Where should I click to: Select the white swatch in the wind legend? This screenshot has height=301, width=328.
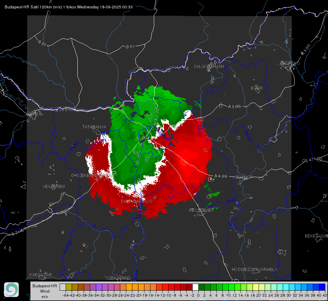[195, 287]
